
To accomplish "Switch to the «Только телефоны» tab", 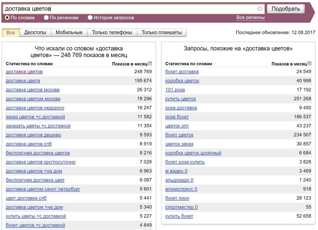I will click(x=112, y=33).
